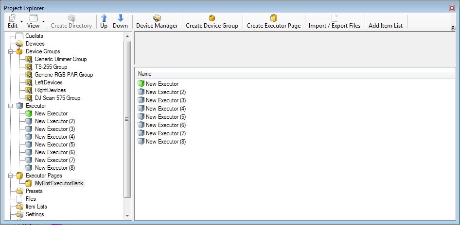Collapse the Device Groups tree node
Screen dimensions: 460x225
[11, 51]
